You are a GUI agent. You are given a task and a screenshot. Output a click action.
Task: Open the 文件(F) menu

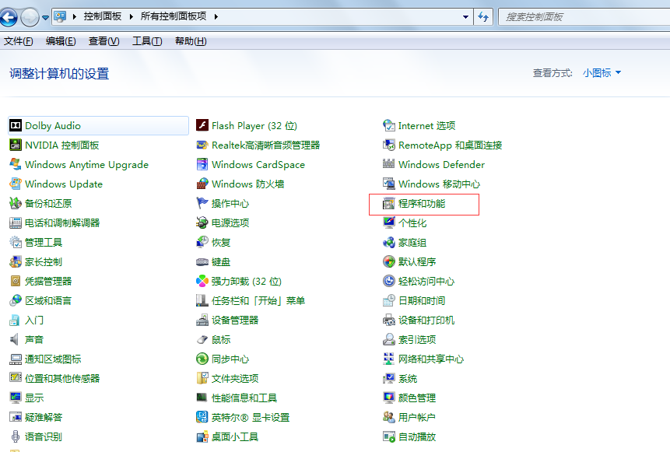coord(19,41)
